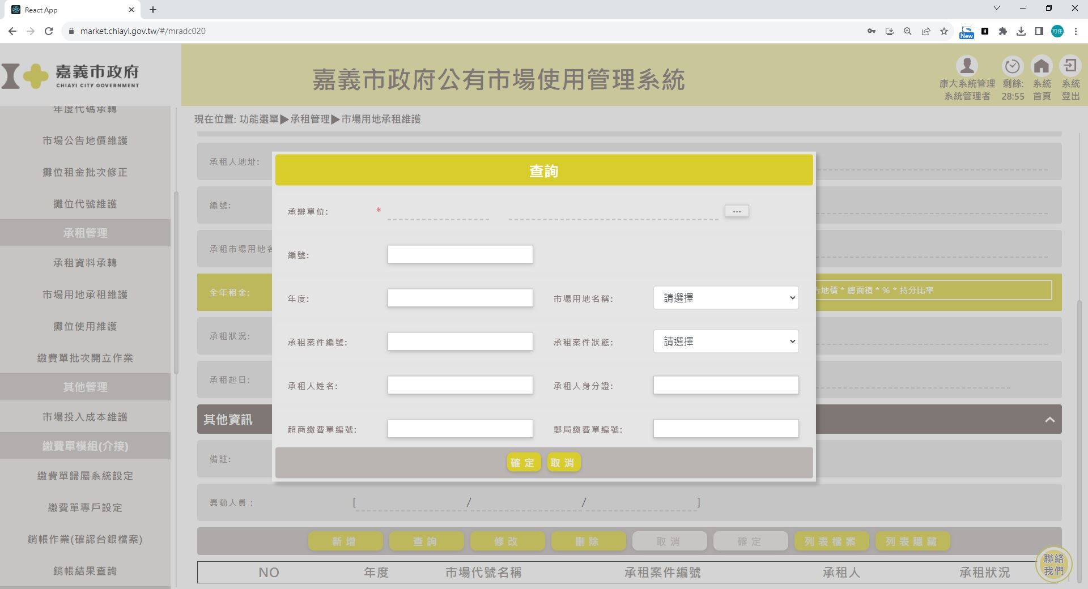Open 攤位使用維護 in the sidebar

point(85,326)
